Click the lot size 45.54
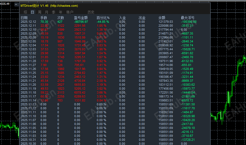Screen dimensions: 246x145 click(x=44, y=81)
